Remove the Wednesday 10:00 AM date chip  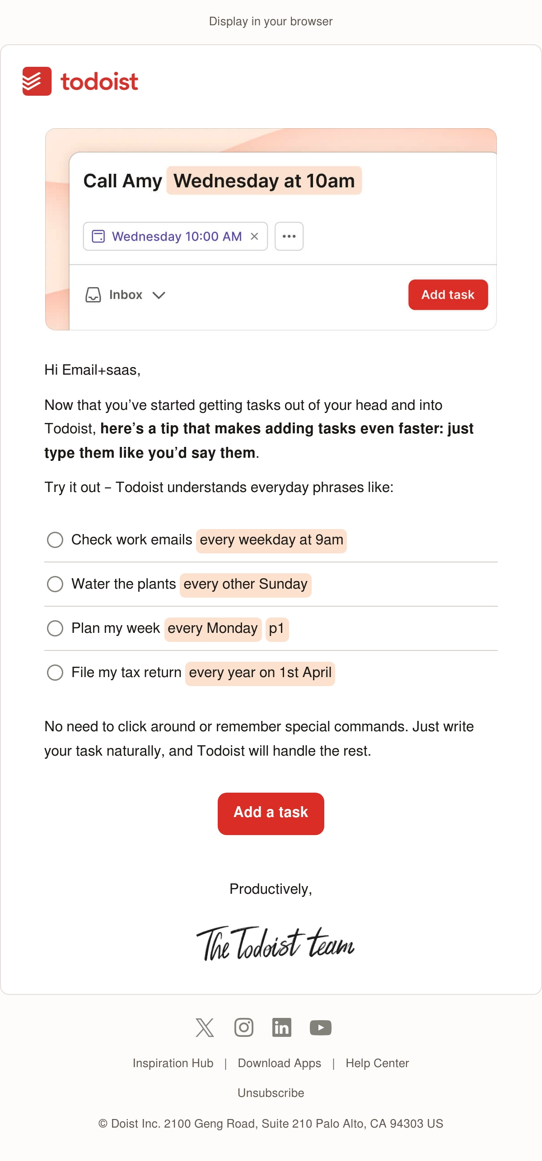pos(254,236)
